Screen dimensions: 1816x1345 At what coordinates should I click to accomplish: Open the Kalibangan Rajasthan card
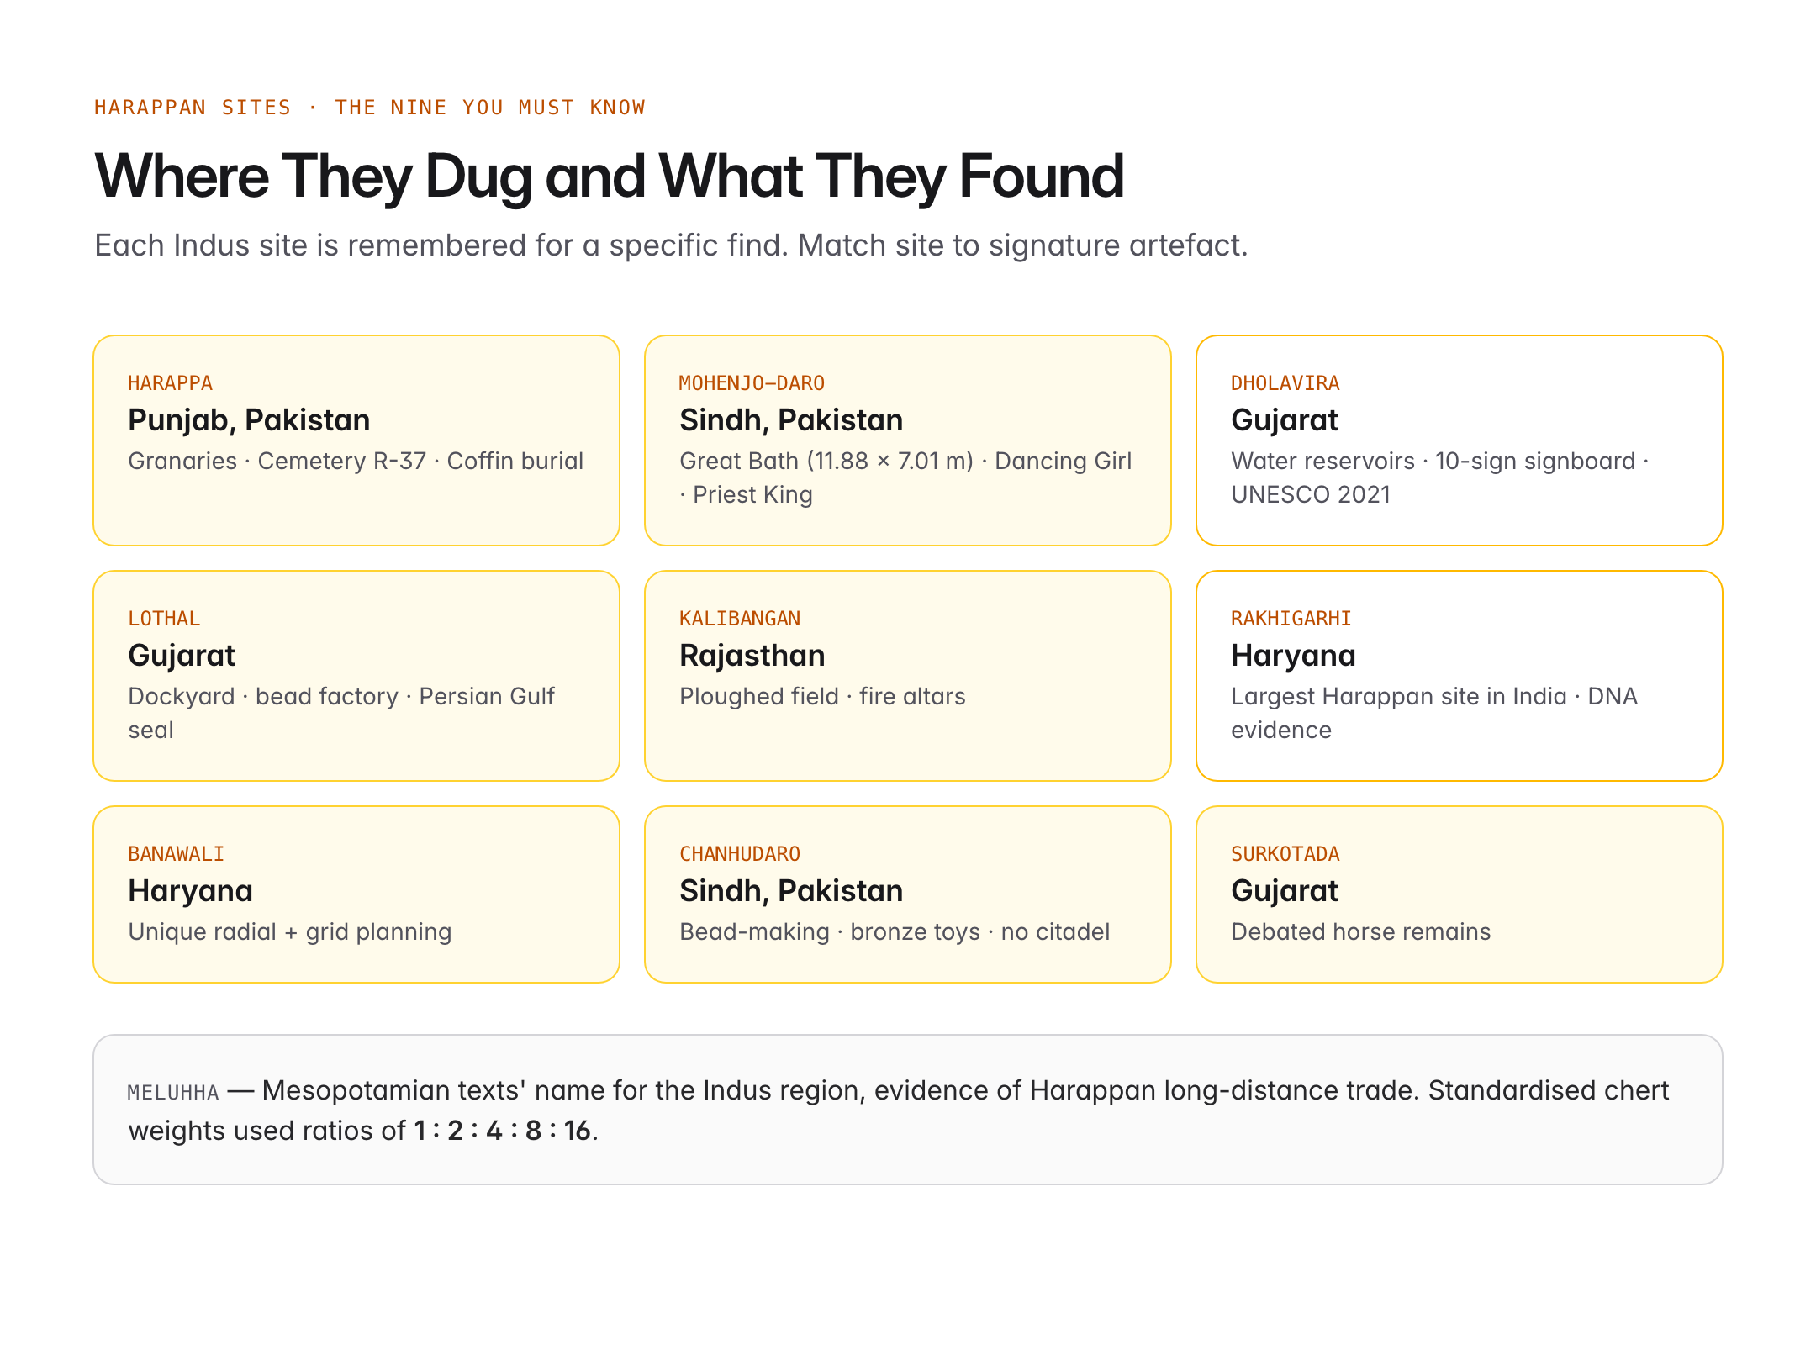pyautogui.click(x=908, y=676)
